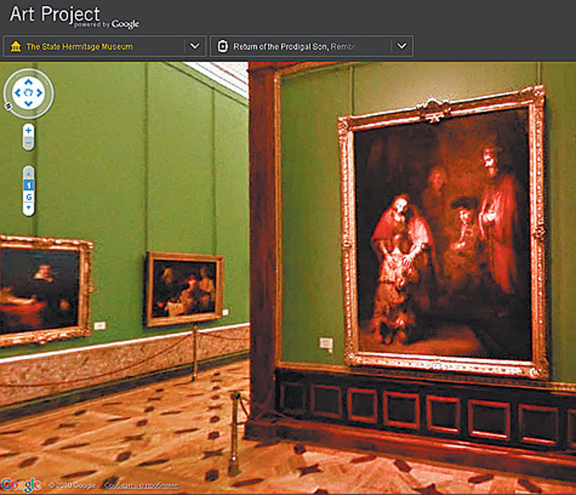576x495 pixels.
Task: Click the label plaque beside the leftmost painting
Action: [100, 326]
